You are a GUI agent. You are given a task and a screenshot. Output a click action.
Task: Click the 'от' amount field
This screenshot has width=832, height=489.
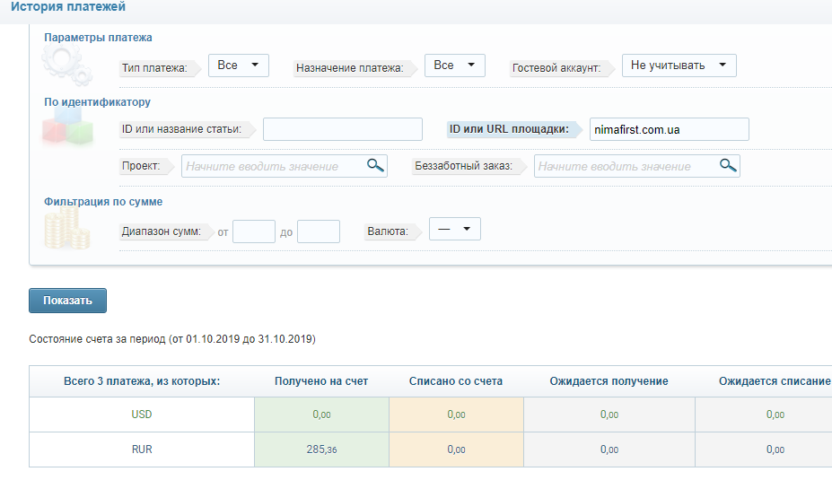click(x=254, y=231)
